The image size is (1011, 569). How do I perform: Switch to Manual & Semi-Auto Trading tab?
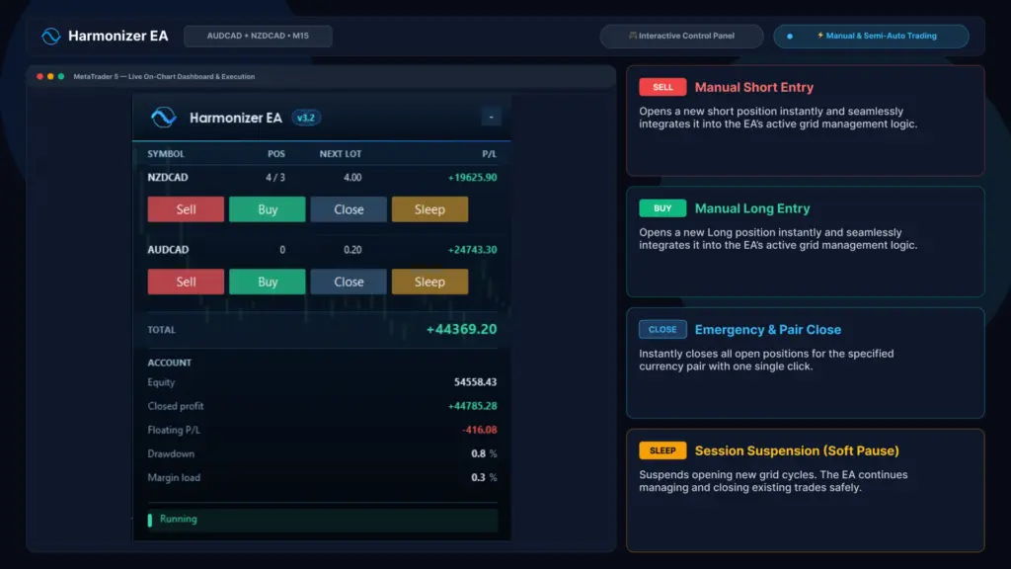[x=871, y=37]
